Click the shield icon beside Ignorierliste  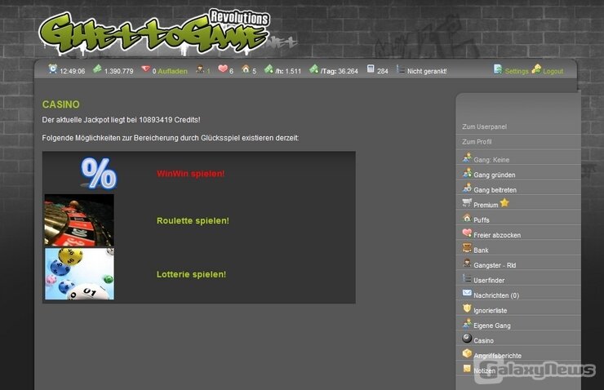[467, 308]
